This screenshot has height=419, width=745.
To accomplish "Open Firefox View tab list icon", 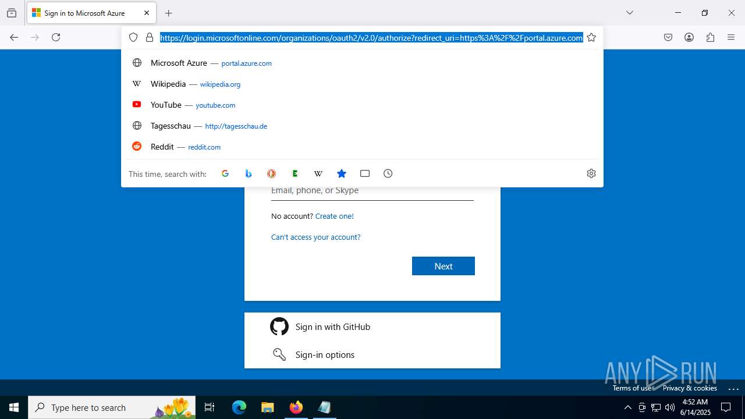I will tap(12, 13).
